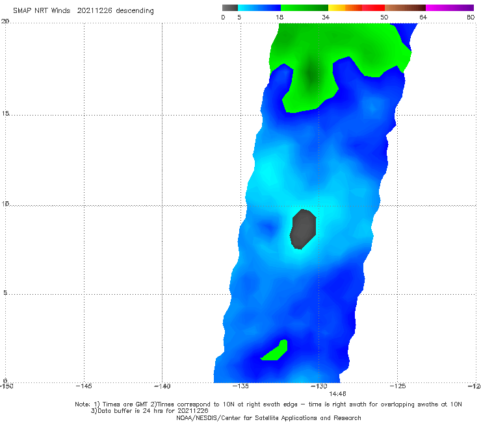
Task: Click the '-125' longitude axis label
Action: point(398,386)
